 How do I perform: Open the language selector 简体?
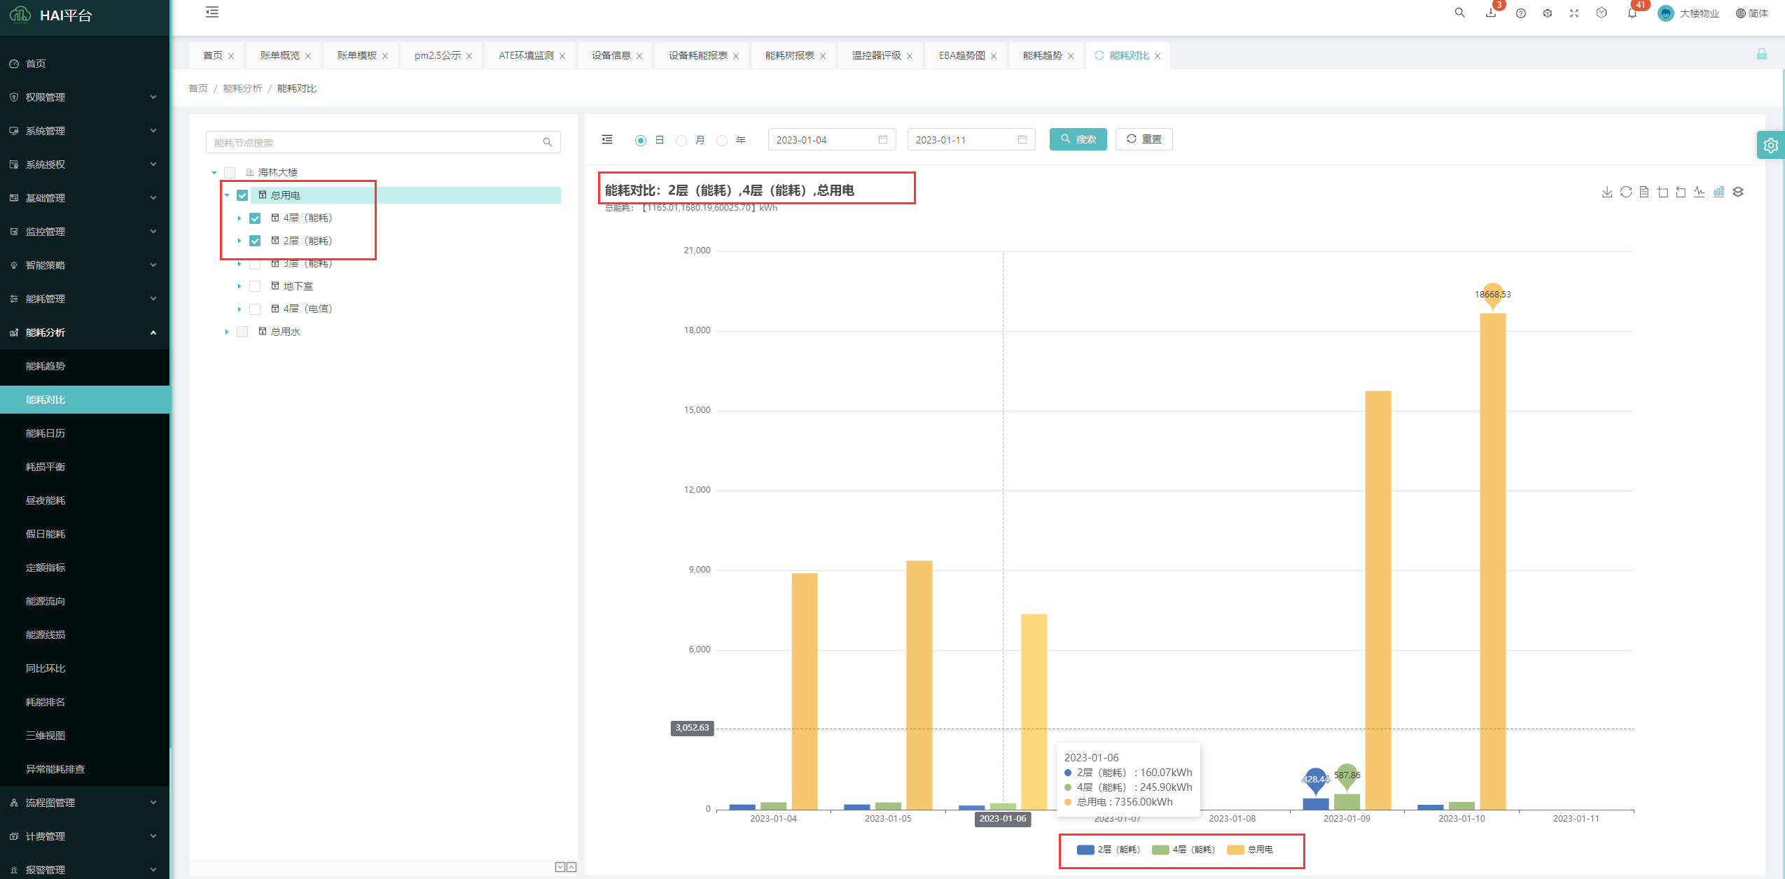tap(1751, 13)
